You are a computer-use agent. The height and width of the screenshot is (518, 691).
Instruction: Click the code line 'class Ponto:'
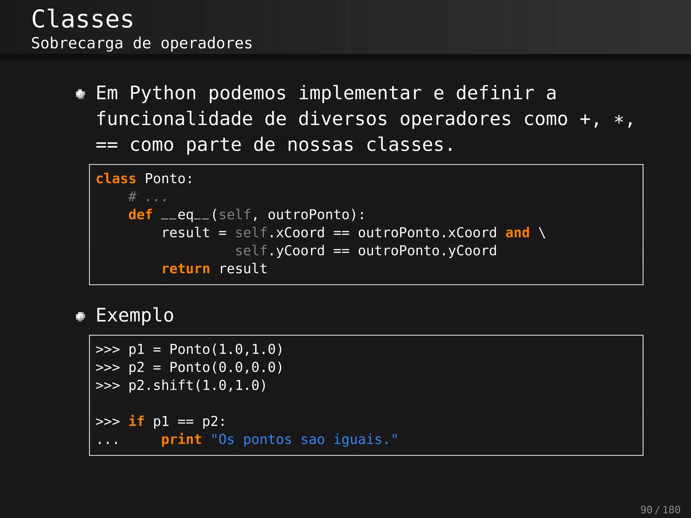pyautogui.click(x=144, y=179)
